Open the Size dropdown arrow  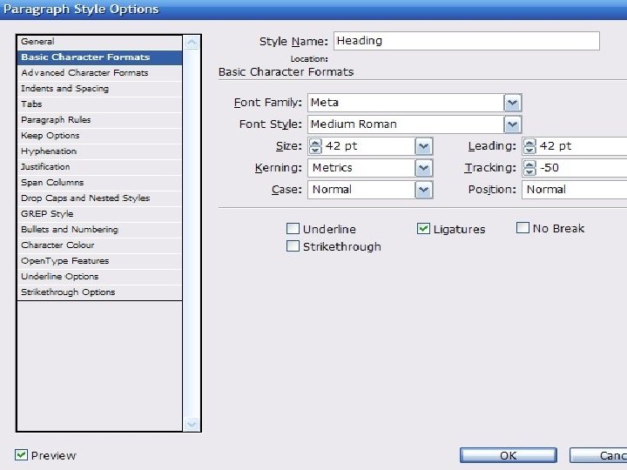click(x=424, y=146)
